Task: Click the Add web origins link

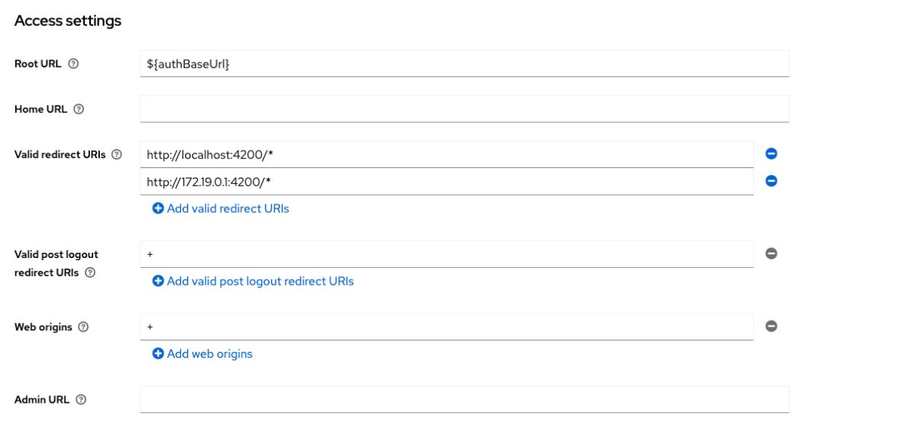Action: click(x=202, y=353)
